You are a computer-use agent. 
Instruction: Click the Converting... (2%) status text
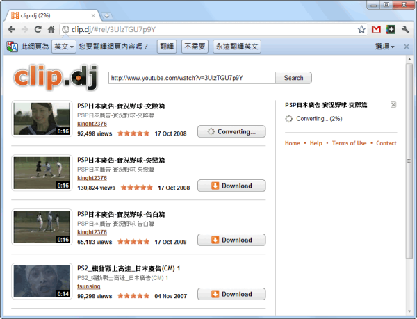(319, 119)
